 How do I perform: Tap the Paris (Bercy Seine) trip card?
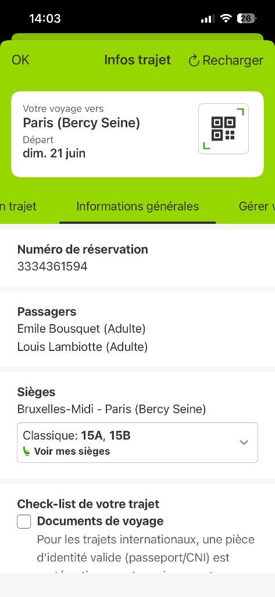point(137,134)
